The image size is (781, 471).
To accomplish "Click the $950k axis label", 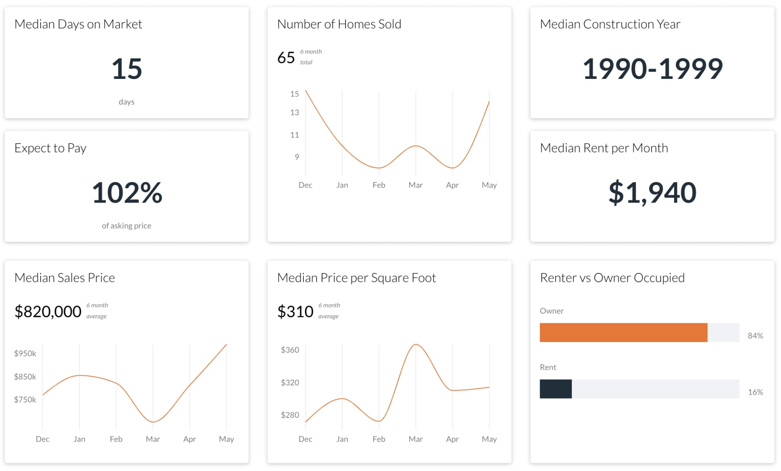I will click(x=25, y=353).
